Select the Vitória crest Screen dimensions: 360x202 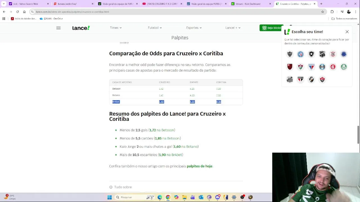pyautogui.click(x=322, y=79)
